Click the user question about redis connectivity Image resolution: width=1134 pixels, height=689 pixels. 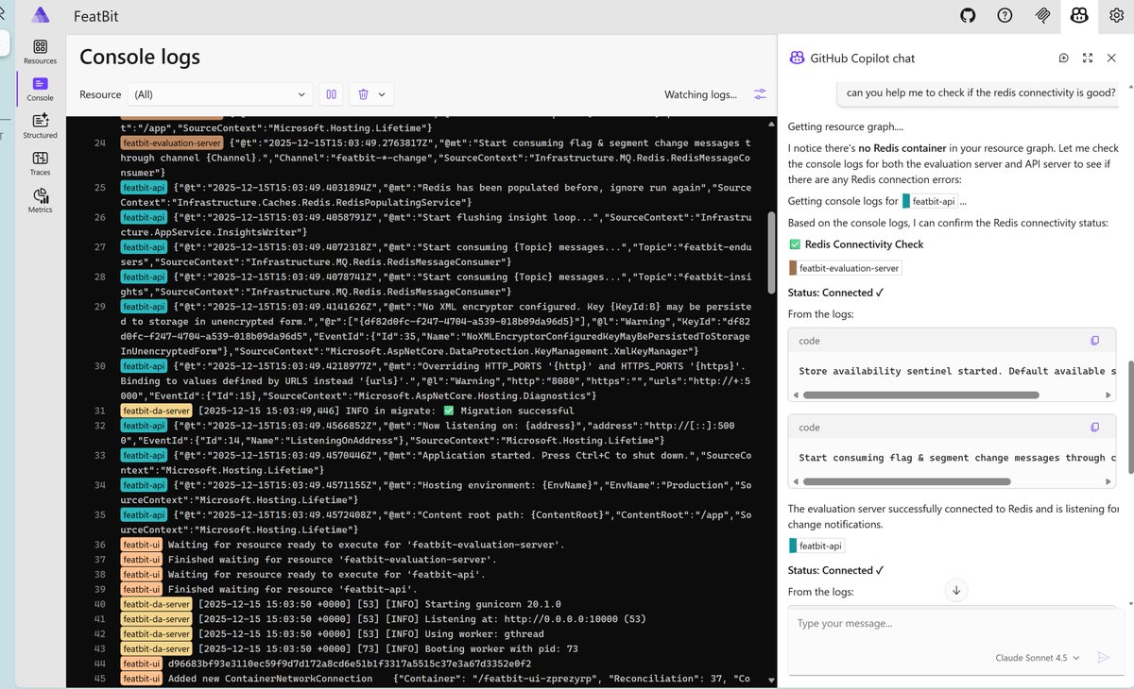click(981, 92)
